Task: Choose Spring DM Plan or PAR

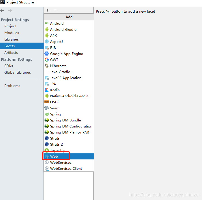Action: click(x=69, y=132)
